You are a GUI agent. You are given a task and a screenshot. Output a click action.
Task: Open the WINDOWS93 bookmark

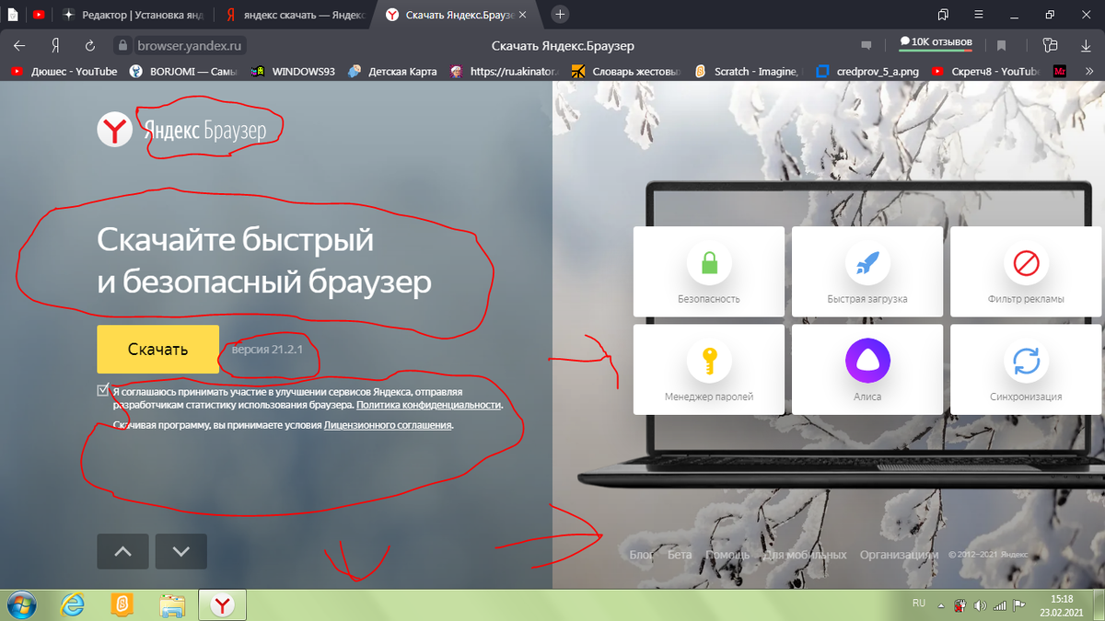pyautogui.click(x=295, y=71)
